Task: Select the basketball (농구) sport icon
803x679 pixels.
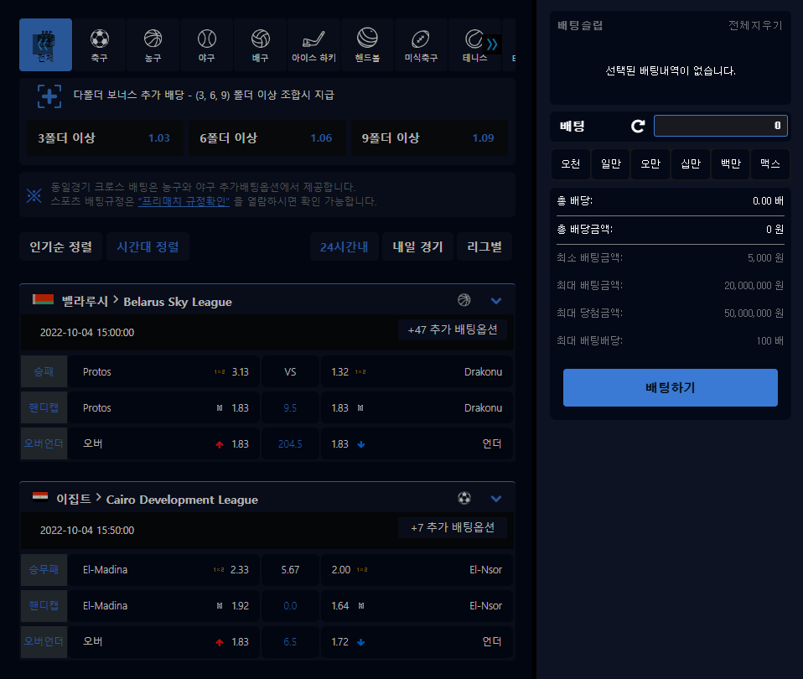Action: (x=153, y=45)
